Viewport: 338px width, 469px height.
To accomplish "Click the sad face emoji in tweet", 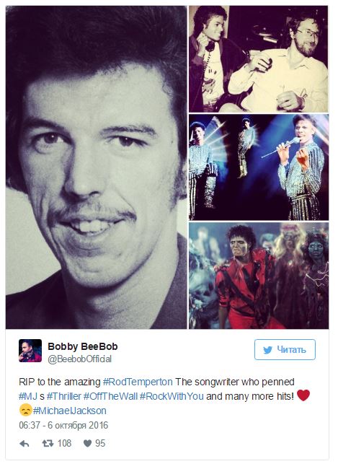I will point(25,410).
